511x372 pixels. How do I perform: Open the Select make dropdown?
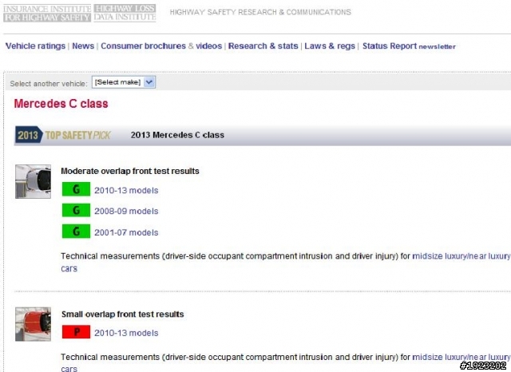(x=124, y=82)
